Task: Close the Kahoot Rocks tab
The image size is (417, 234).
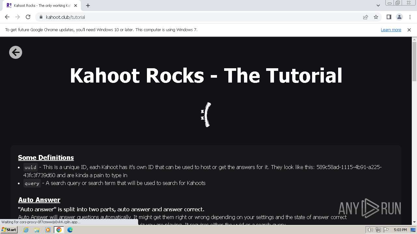Action: (x=76, y=6)
